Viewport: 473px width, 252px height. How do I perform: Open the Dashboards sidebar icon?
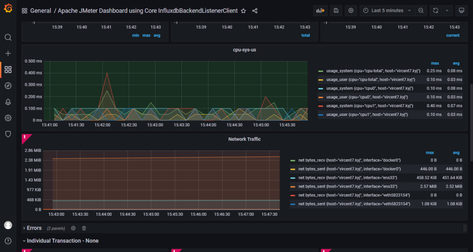click(x=7, y=69)
